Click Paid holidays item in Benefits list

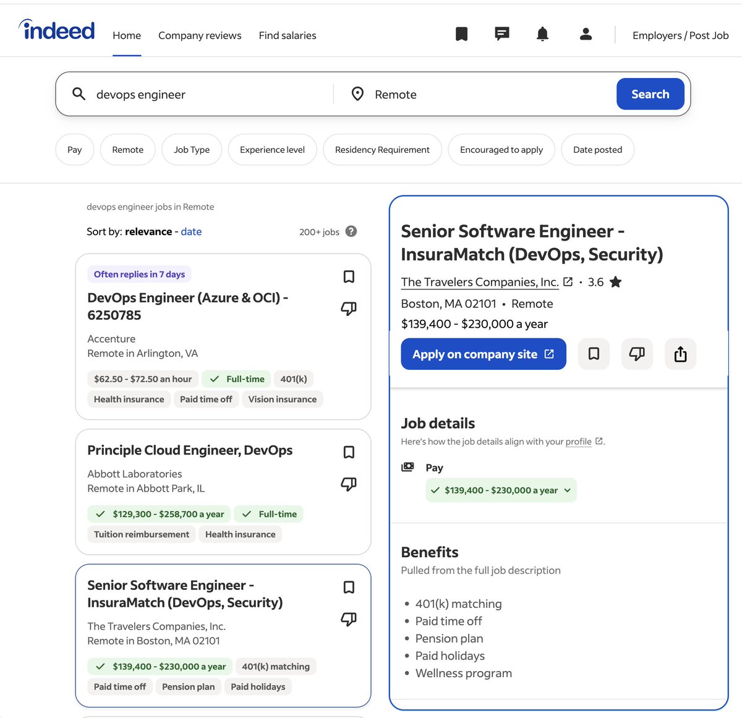tap(450, 656)
